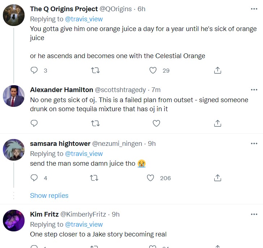Open more options on Kim Fritz tweet
The height and width of the screenshot is (248, 263).
point(254,214)
